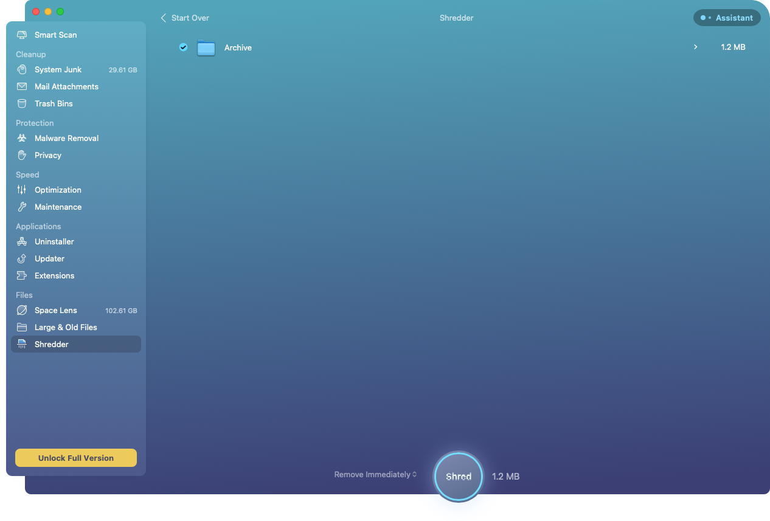
Task: Click the 1.2 MB total beside Shred
Action: 505,477
